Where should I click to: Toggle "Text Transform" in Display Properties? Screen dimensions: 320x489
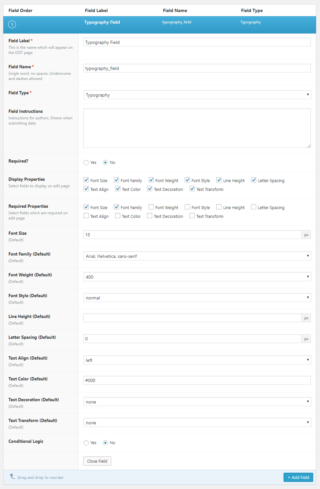click(x=192, y=189)
